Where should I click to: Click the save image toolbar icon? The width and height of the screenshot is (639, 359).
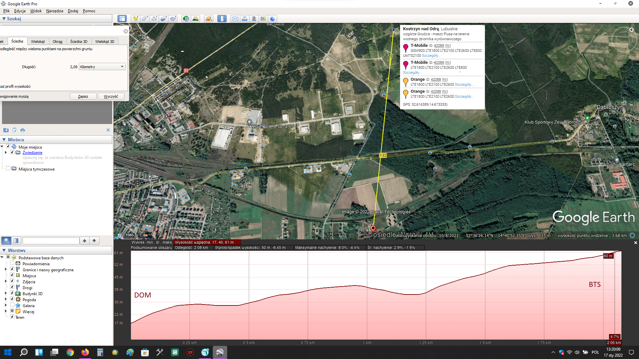point(254,19)
